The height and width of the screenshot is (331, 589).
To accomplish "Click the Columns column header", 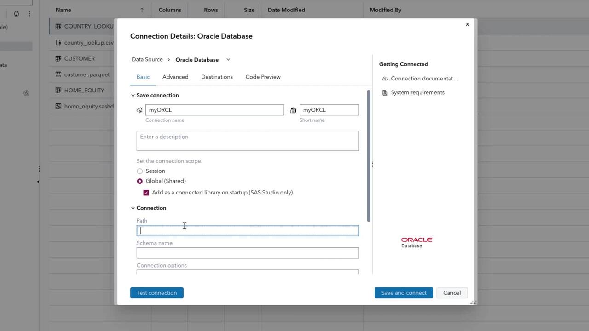I will coord(170,10).
